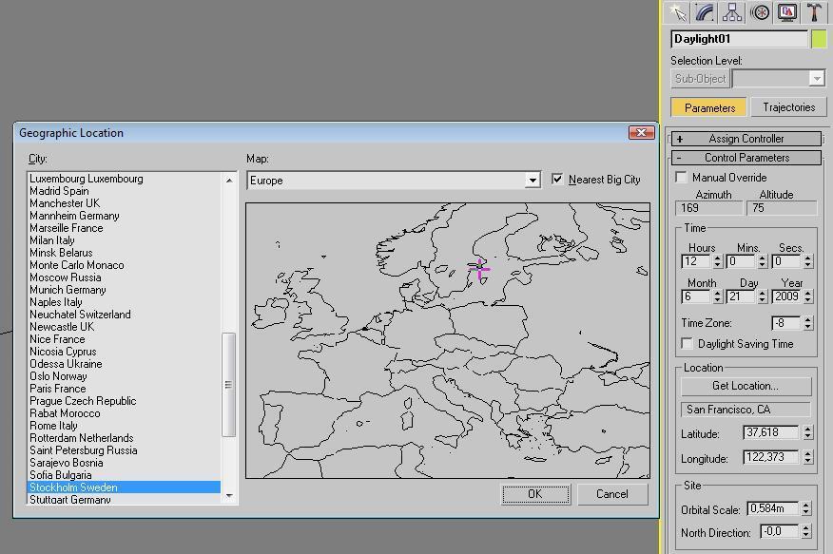Screen dimensions: 833x554
Task: Select Luxembourg Luxembourg in city list
Action: tap(124, 179)
